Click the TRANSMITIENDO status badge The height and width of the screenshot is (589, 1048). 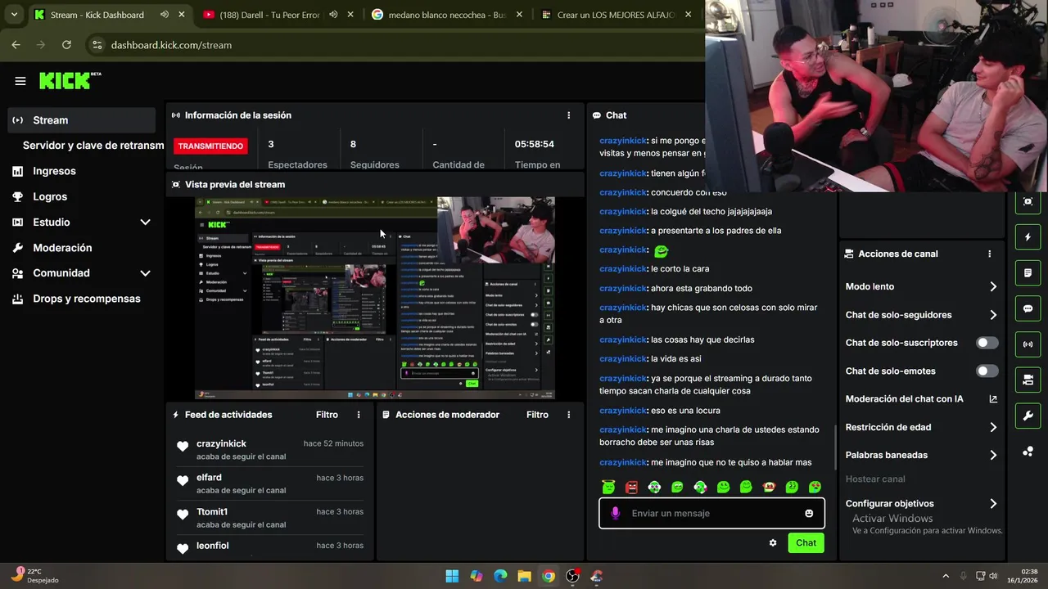pyautogui.click(x=210, y=146)
